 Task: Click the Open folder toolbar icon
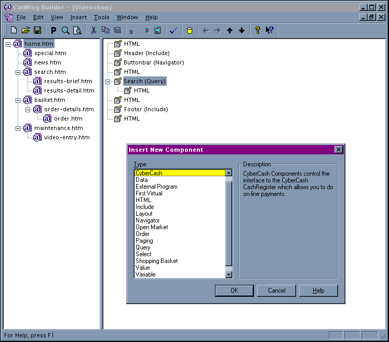25,31
